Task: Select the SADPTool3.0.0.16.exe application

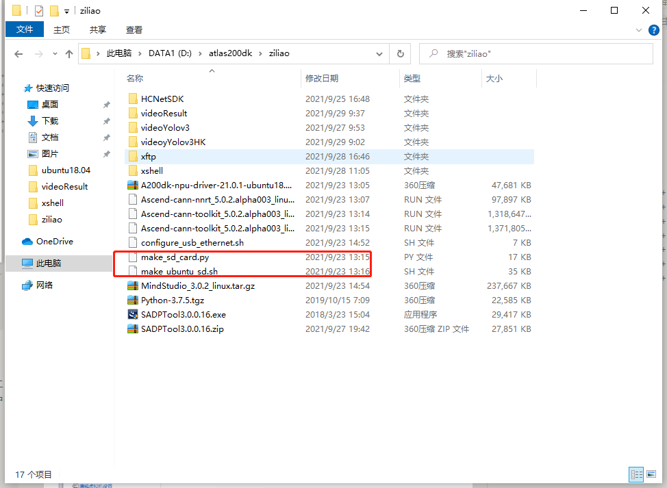Action: [178, 314]
